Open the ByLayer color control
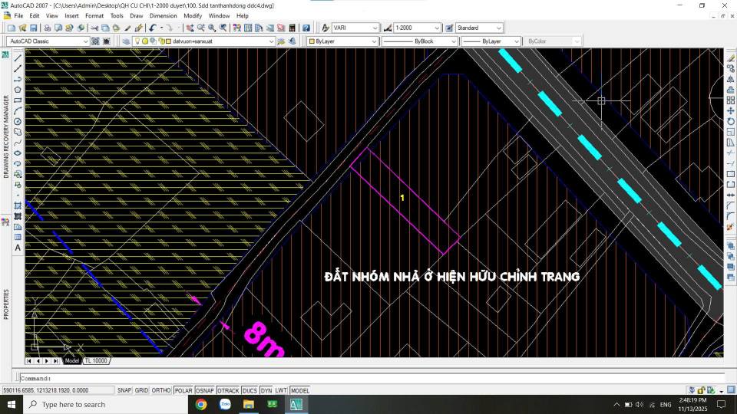 [x=342, y=41]
